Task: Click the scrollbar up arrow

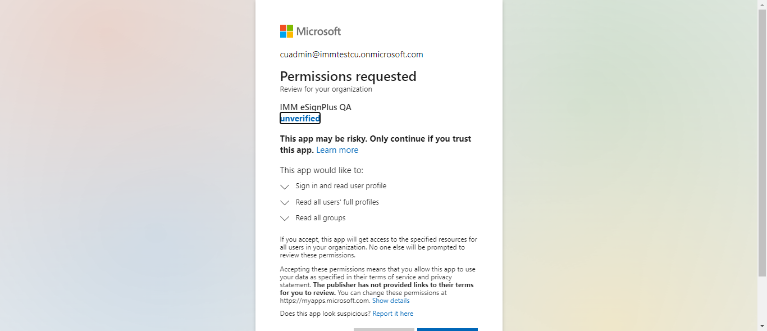Action: tap(762, 4)
